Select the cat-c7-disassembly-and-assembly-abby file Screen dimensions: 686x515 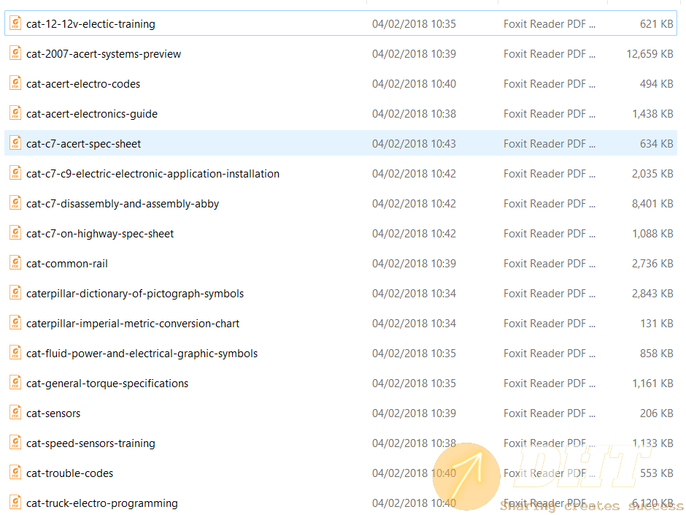click(121, 202)
